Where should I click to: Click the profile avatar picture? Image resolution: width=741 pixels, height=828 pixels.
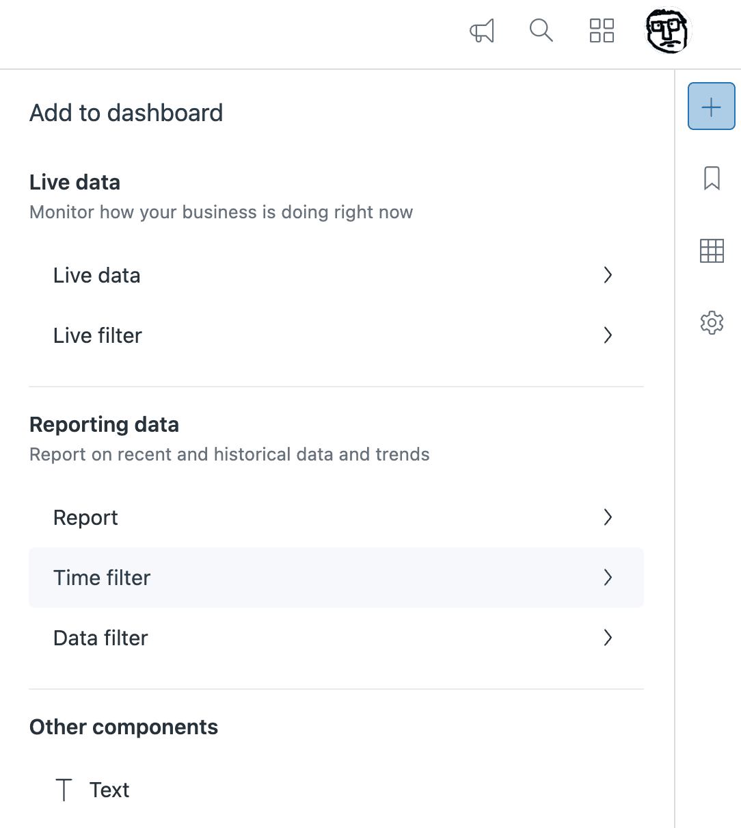(667, 31)
